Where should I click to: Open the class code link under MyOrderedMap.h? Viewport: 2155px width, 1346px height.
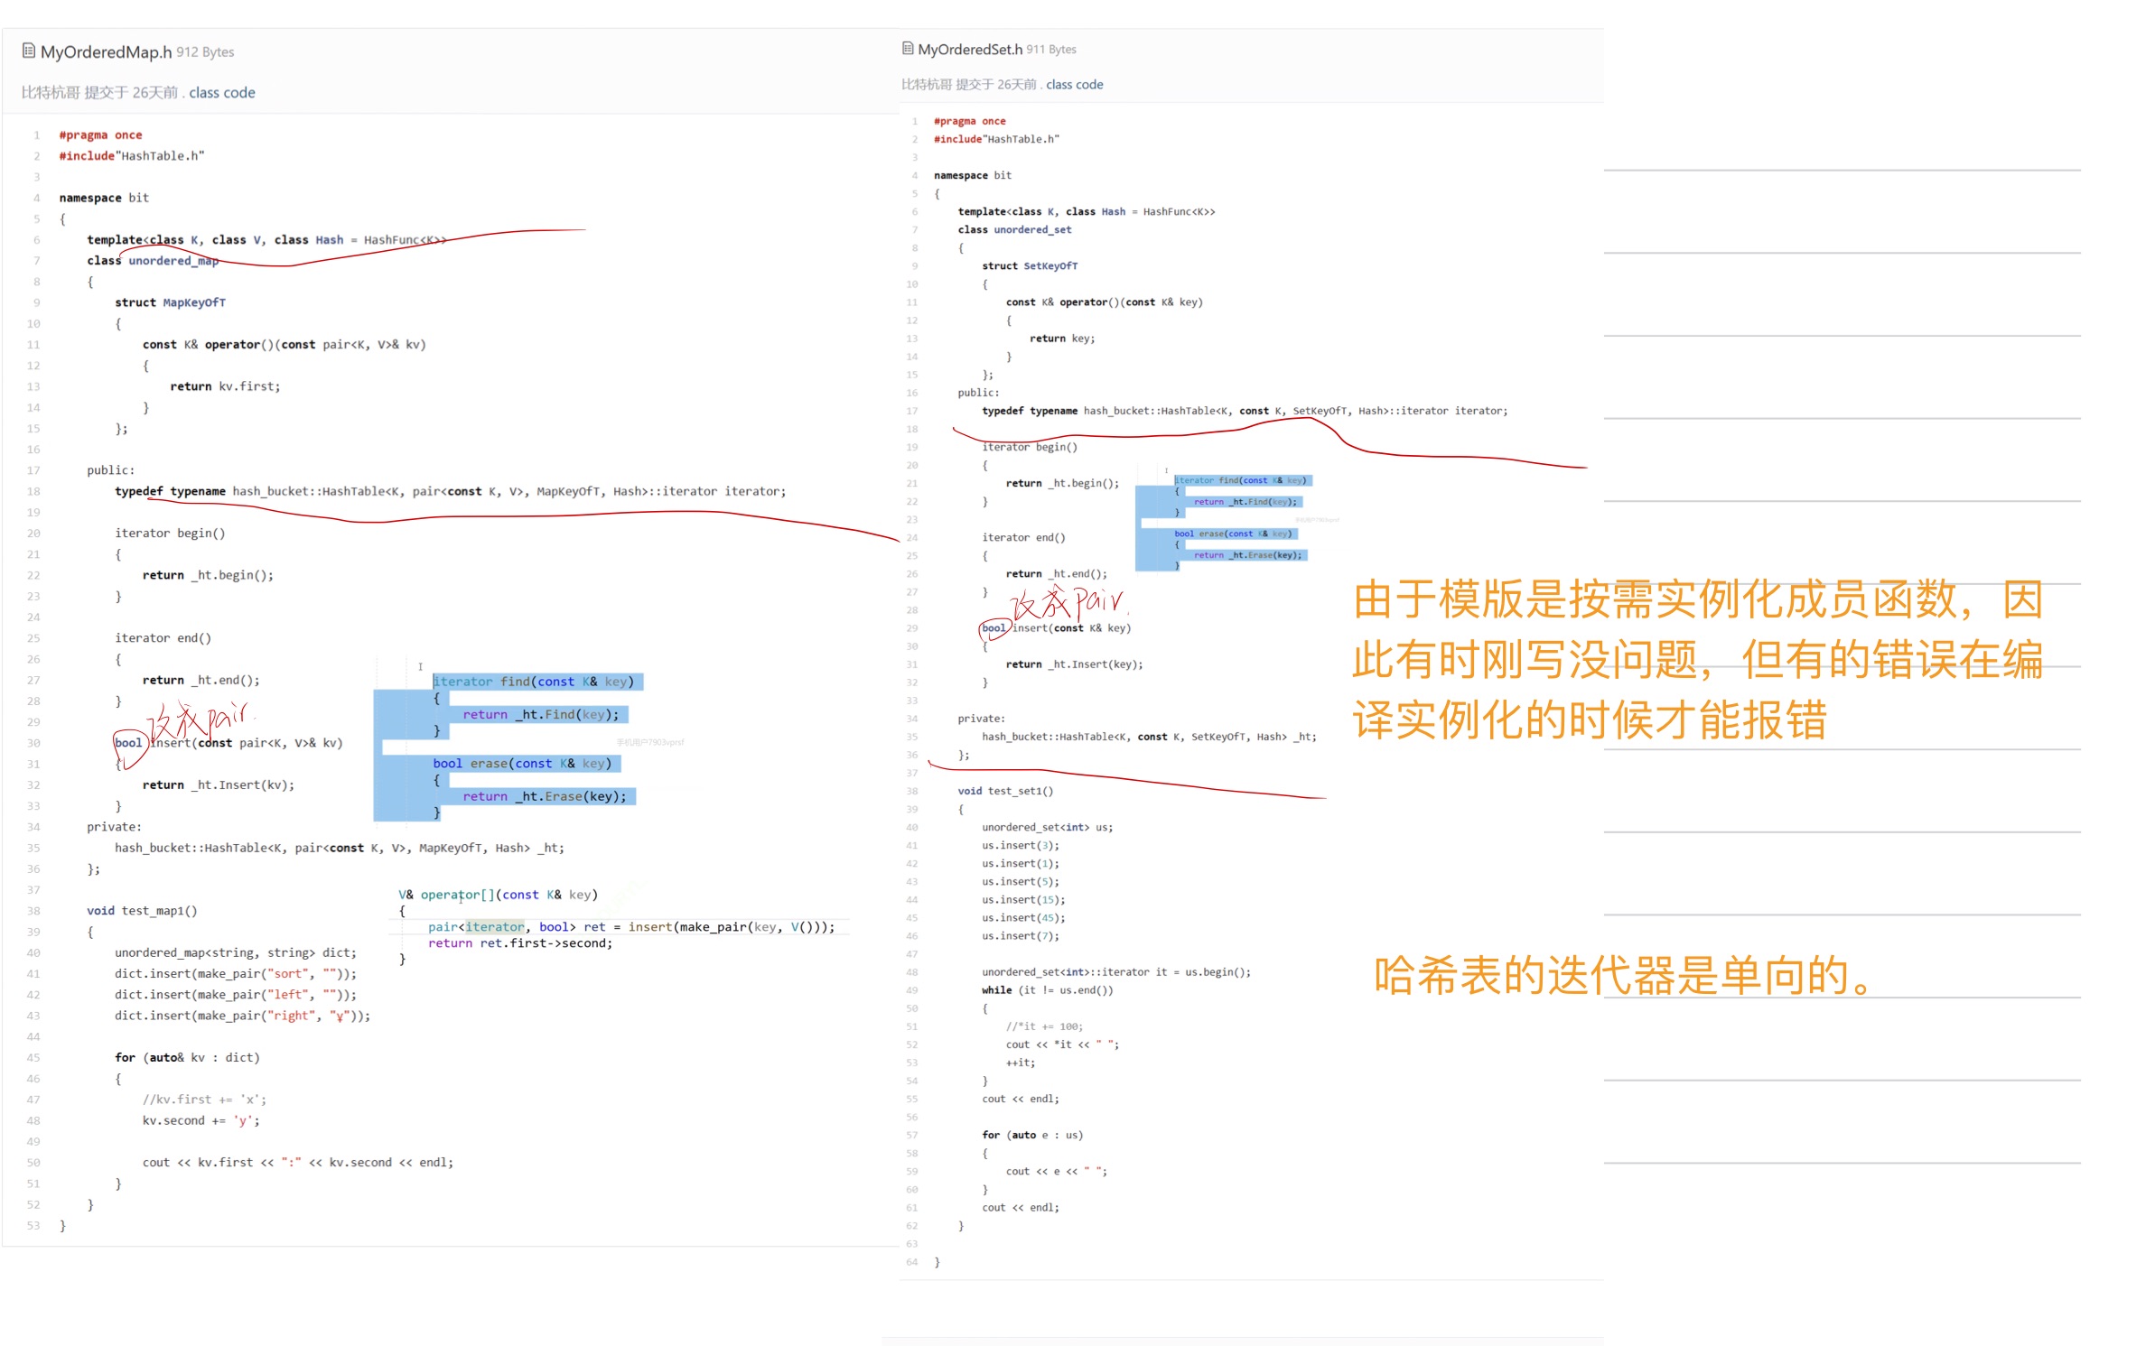pyautogui.click(x=221, y=92)
